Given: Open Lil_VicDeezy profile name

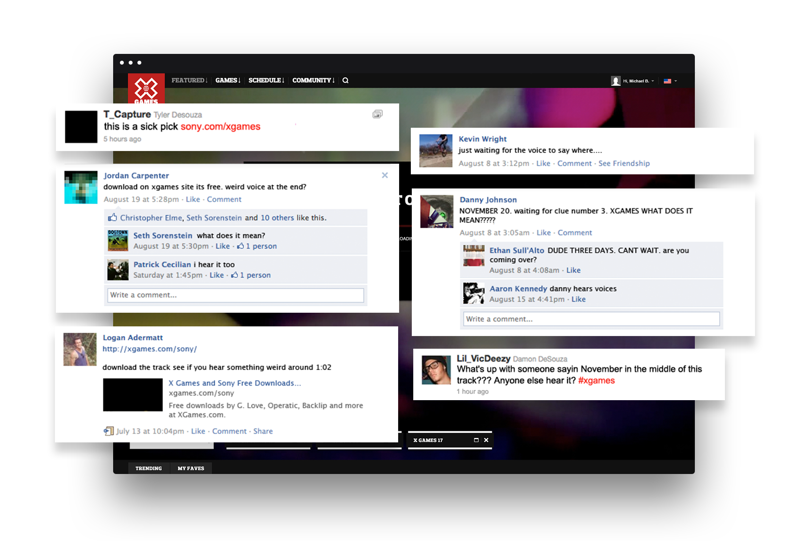Looking at the screenshot, I should tap(483, 358).
